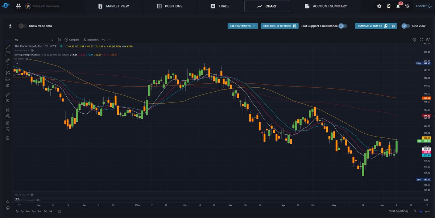Toggle the magnet snapping mode
This screenshot has height=218, width=435.
click(x=8, y=109)
